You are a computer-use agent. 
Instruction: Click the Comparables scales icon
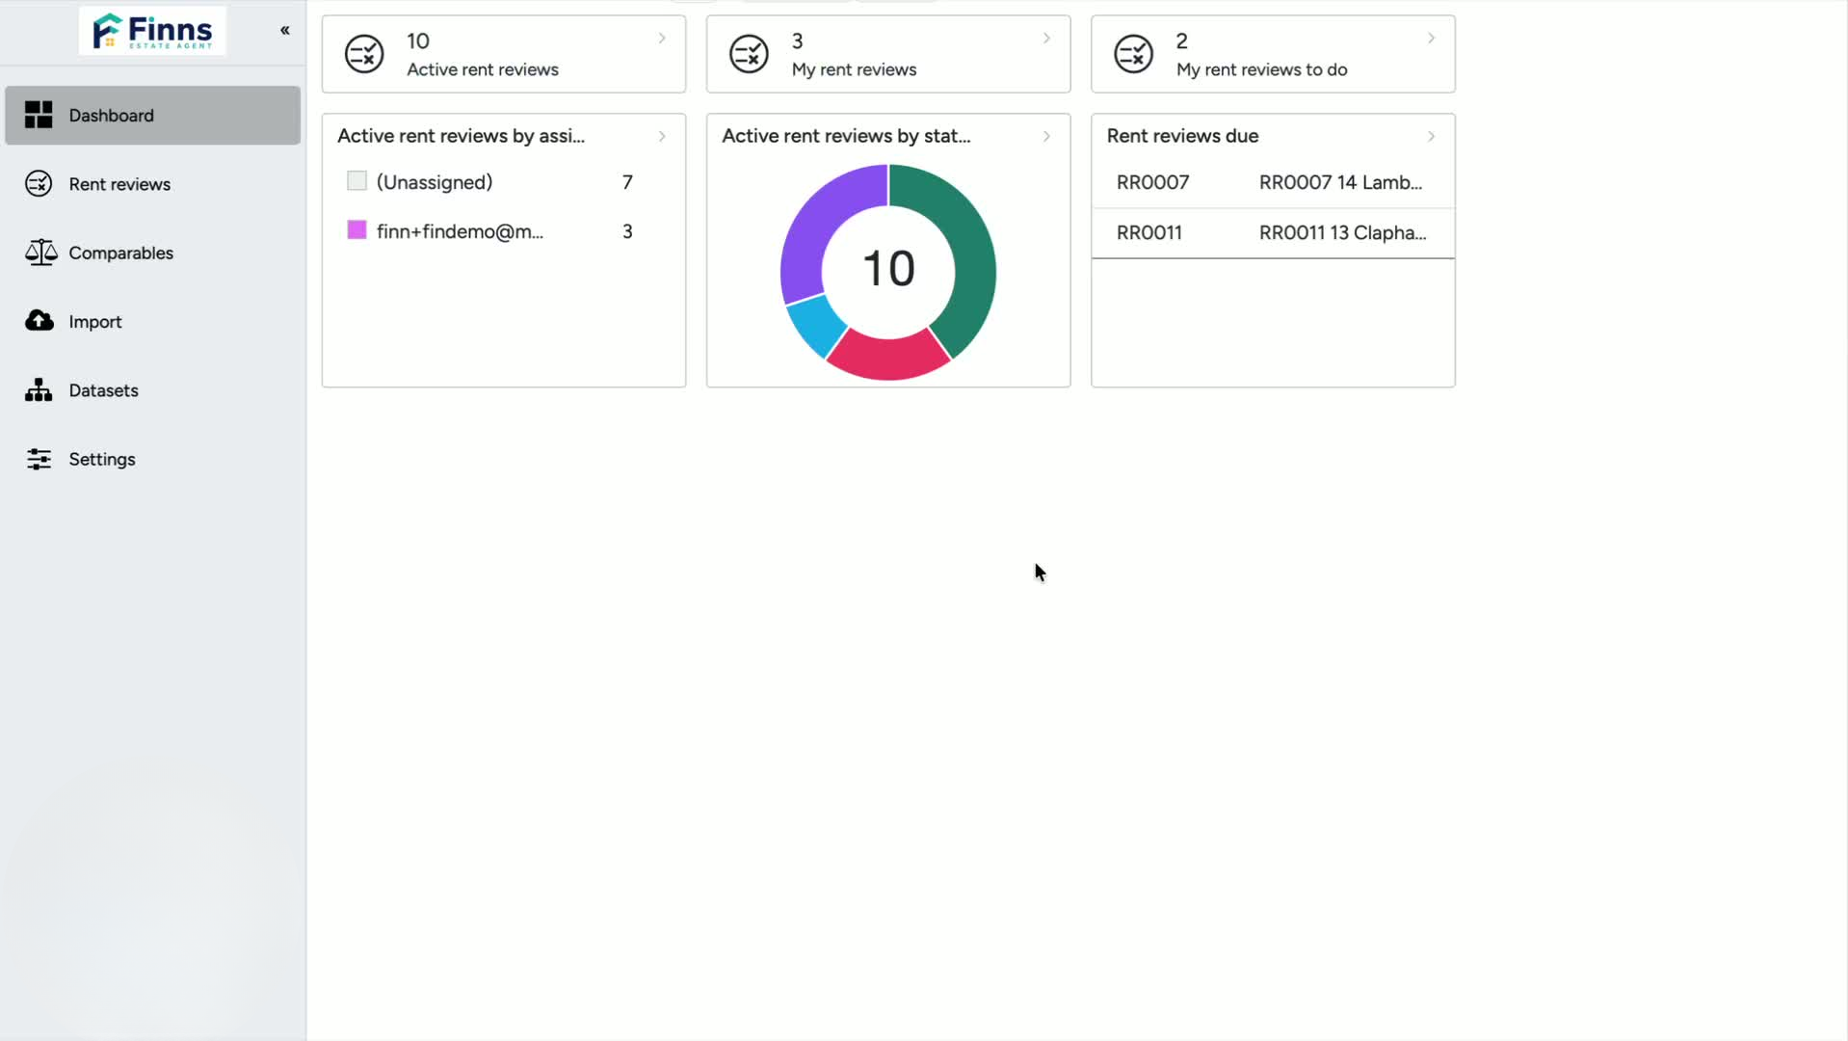click(x=40, y=253)
